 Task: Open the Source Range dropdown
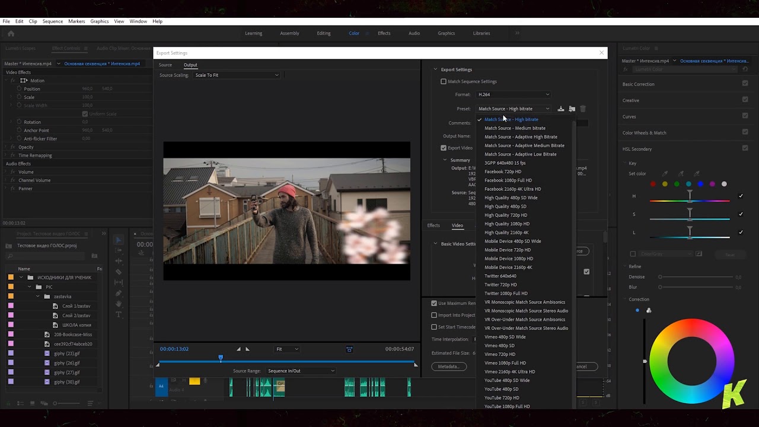301,371
